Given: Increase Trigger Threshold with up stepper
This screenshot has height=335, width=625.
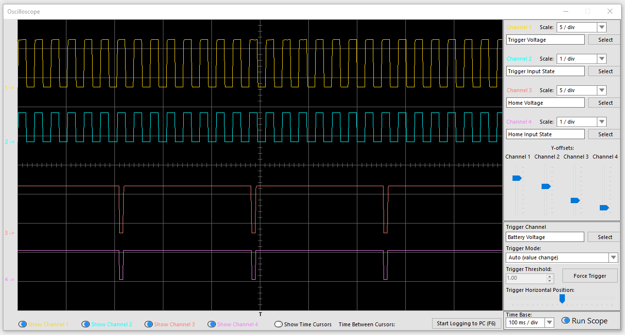Looking at the screenshot, I should [x=550, y=276].
